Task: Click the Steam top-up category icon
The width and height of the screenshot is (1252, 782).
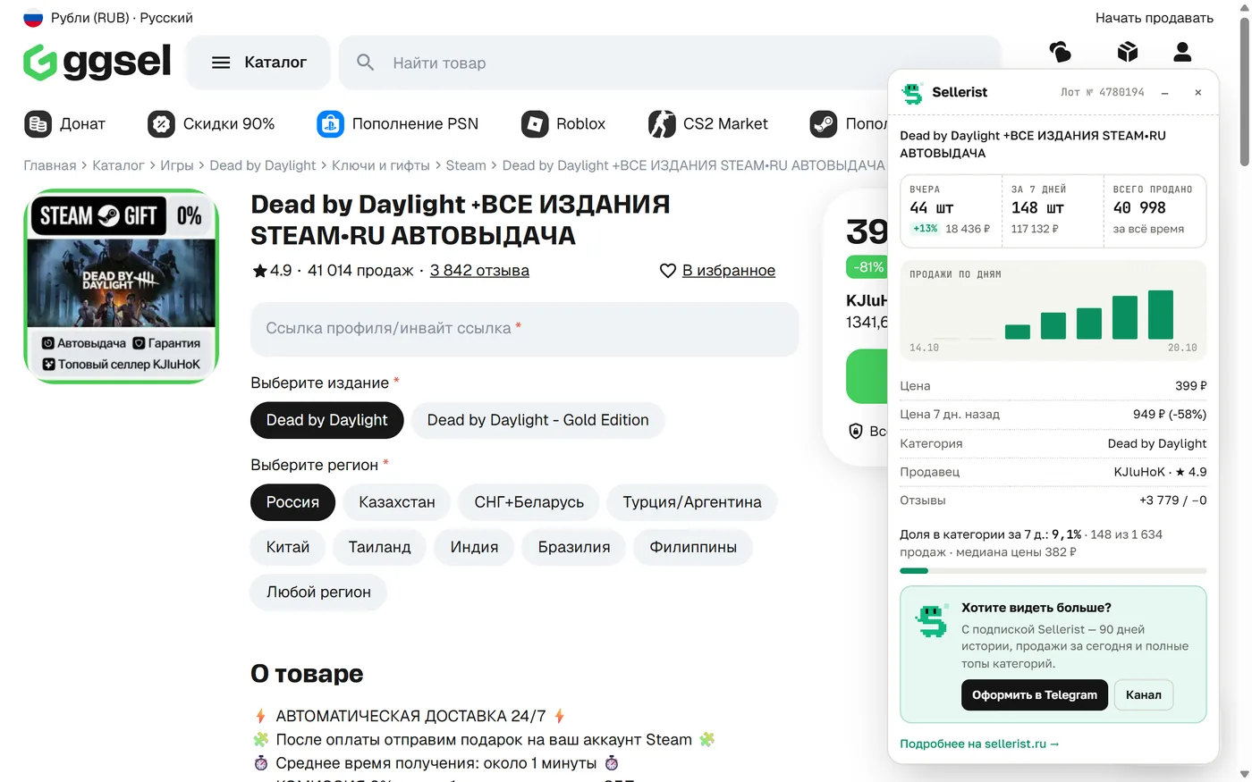Action: (824, 124)
